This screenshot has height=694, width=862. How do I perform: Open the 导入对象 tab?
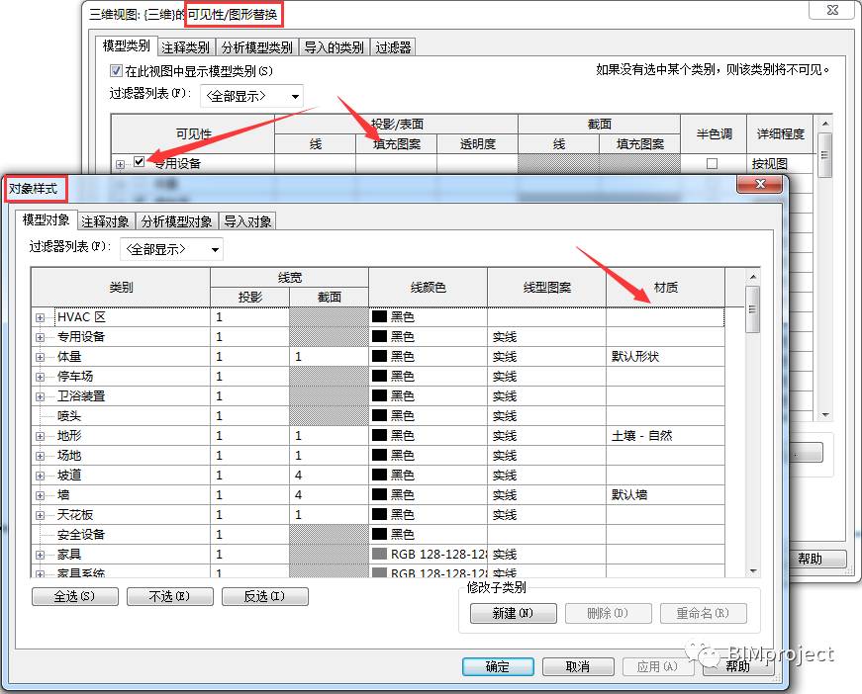click(247, 221)
